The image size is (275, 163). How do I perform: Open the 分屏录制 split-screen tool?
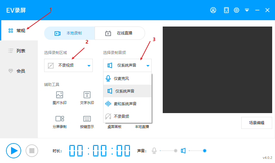(60, 122)
